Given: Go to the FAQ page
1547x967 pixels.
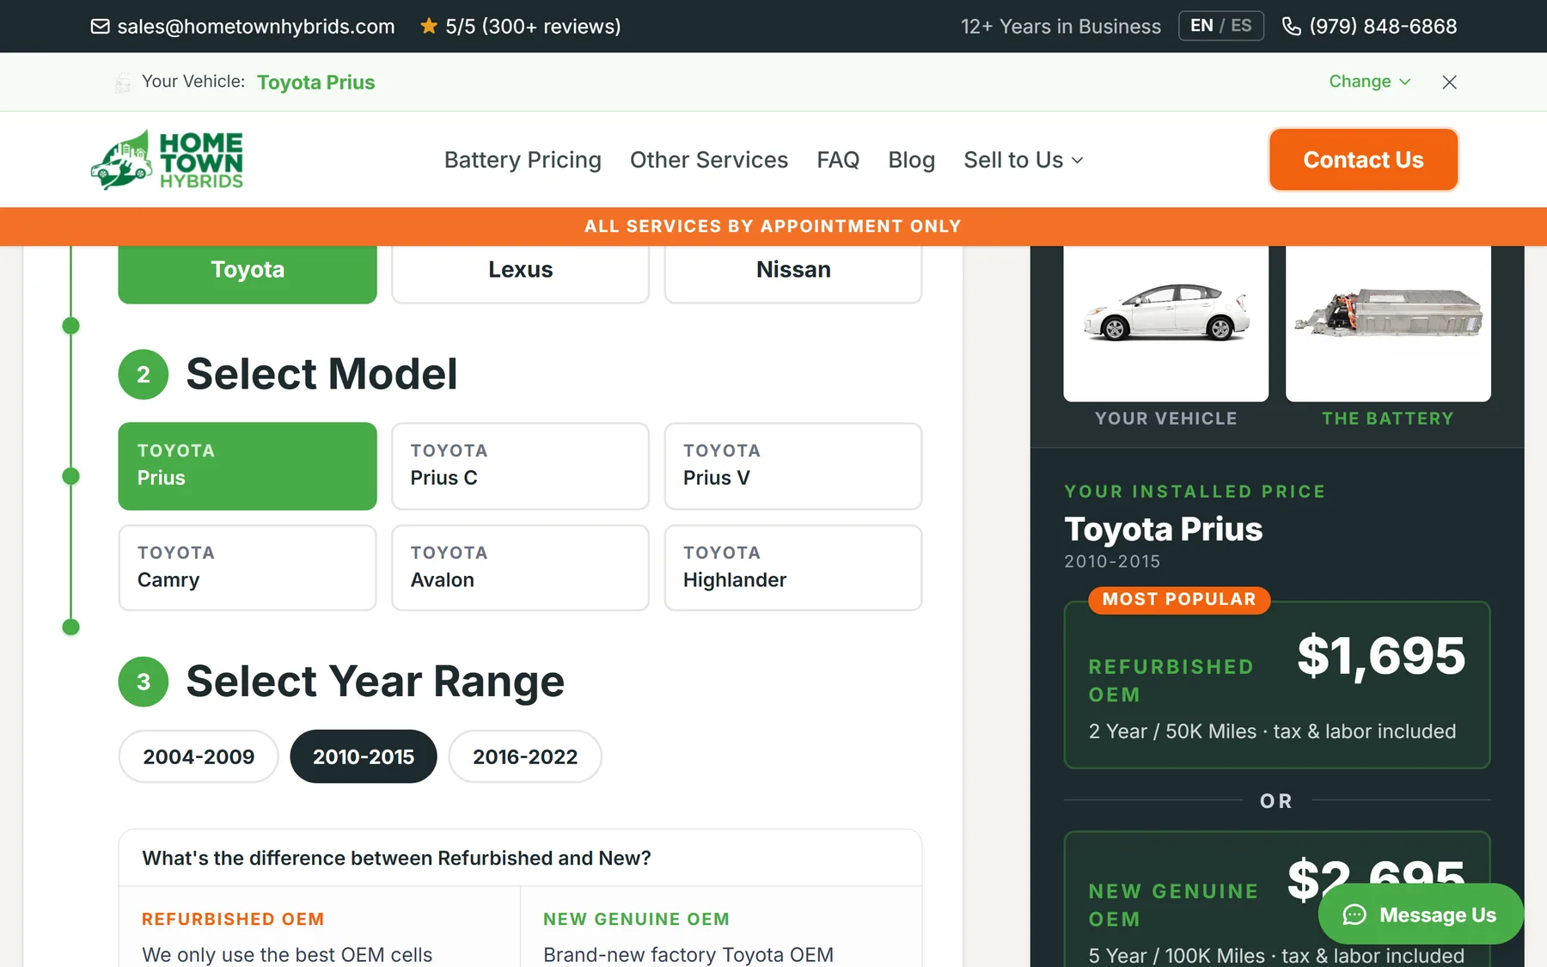Looking at the screenshot, I should (838, 160).
